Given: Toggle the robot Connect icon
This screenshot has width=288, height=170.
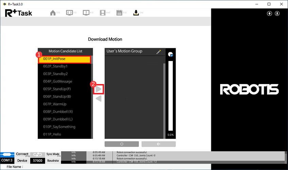Looking at the screenshot, I should click(7, 154).
